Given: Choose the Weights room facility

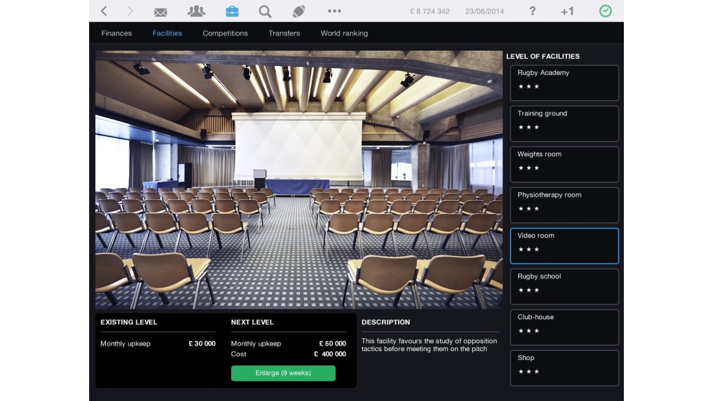Looking at the screenshot, I should click(564, 164).
